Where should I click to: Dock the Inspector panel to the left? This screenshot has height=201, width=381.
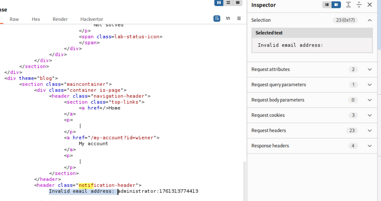coord(327,5)
